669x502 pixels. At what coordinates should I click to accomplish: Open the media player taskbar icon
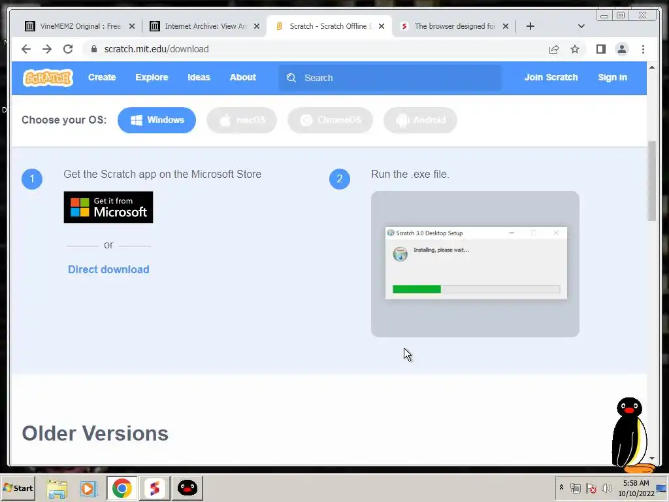(x=89, y=488)
